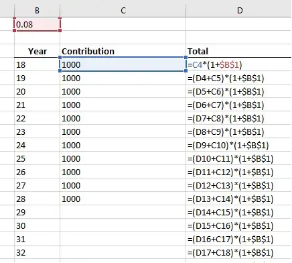Click formula =(D11+C12)*(1+$B$1)
Viewport: 292px width, 263px height.
point(239,172)
